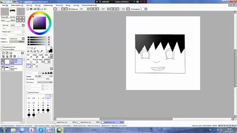Viewport: 237px width, 133px height.
Task: Open the canvas zoom percentage dropdown
Action: tap(88, 9)
